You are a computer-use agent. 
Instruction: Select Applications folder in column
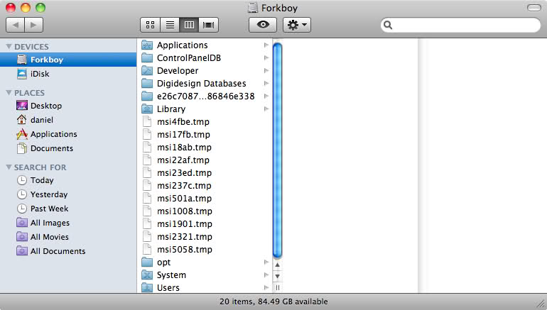[205, 45]
